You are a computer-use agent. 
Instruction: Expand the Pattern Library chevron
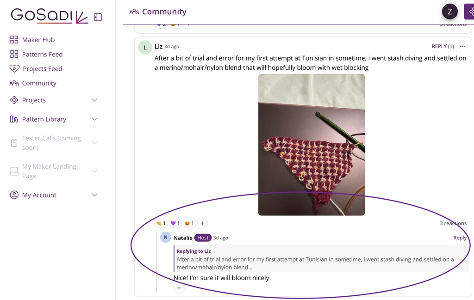(94, 119)
